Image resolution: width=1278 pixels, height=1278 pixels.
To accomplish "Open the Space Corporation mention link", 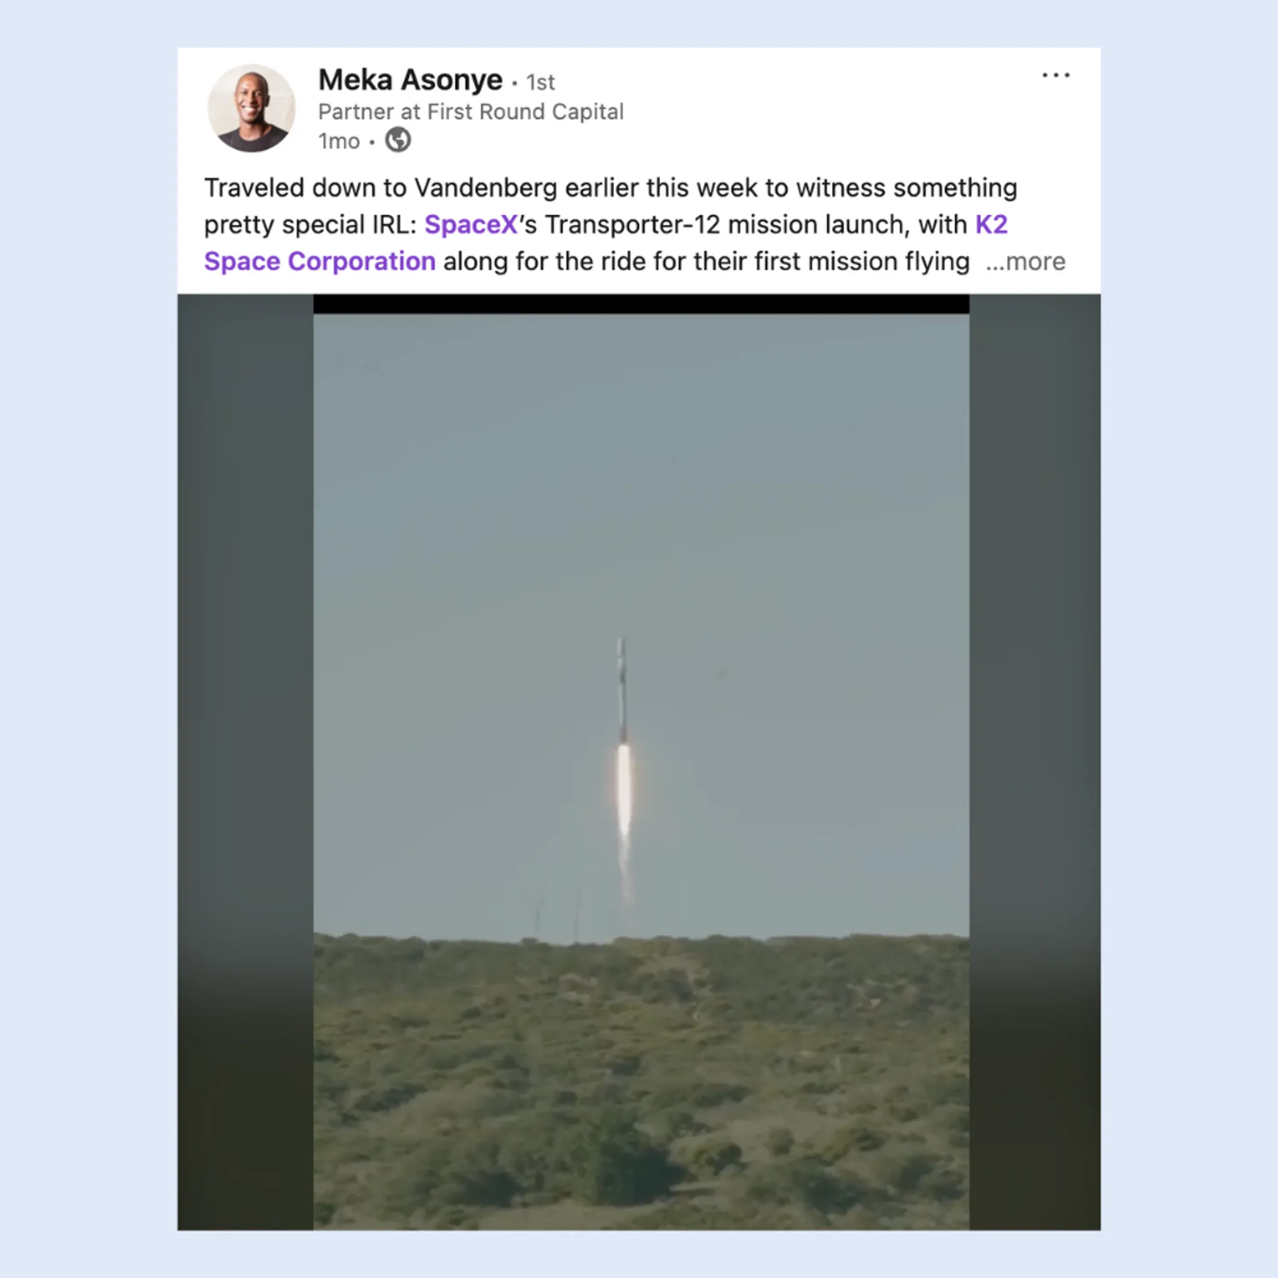I will [x=319, y=262].
